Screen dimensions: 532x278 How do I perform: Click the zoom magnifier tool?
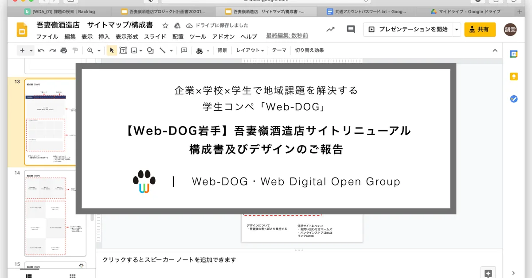(x=90, y=50)
